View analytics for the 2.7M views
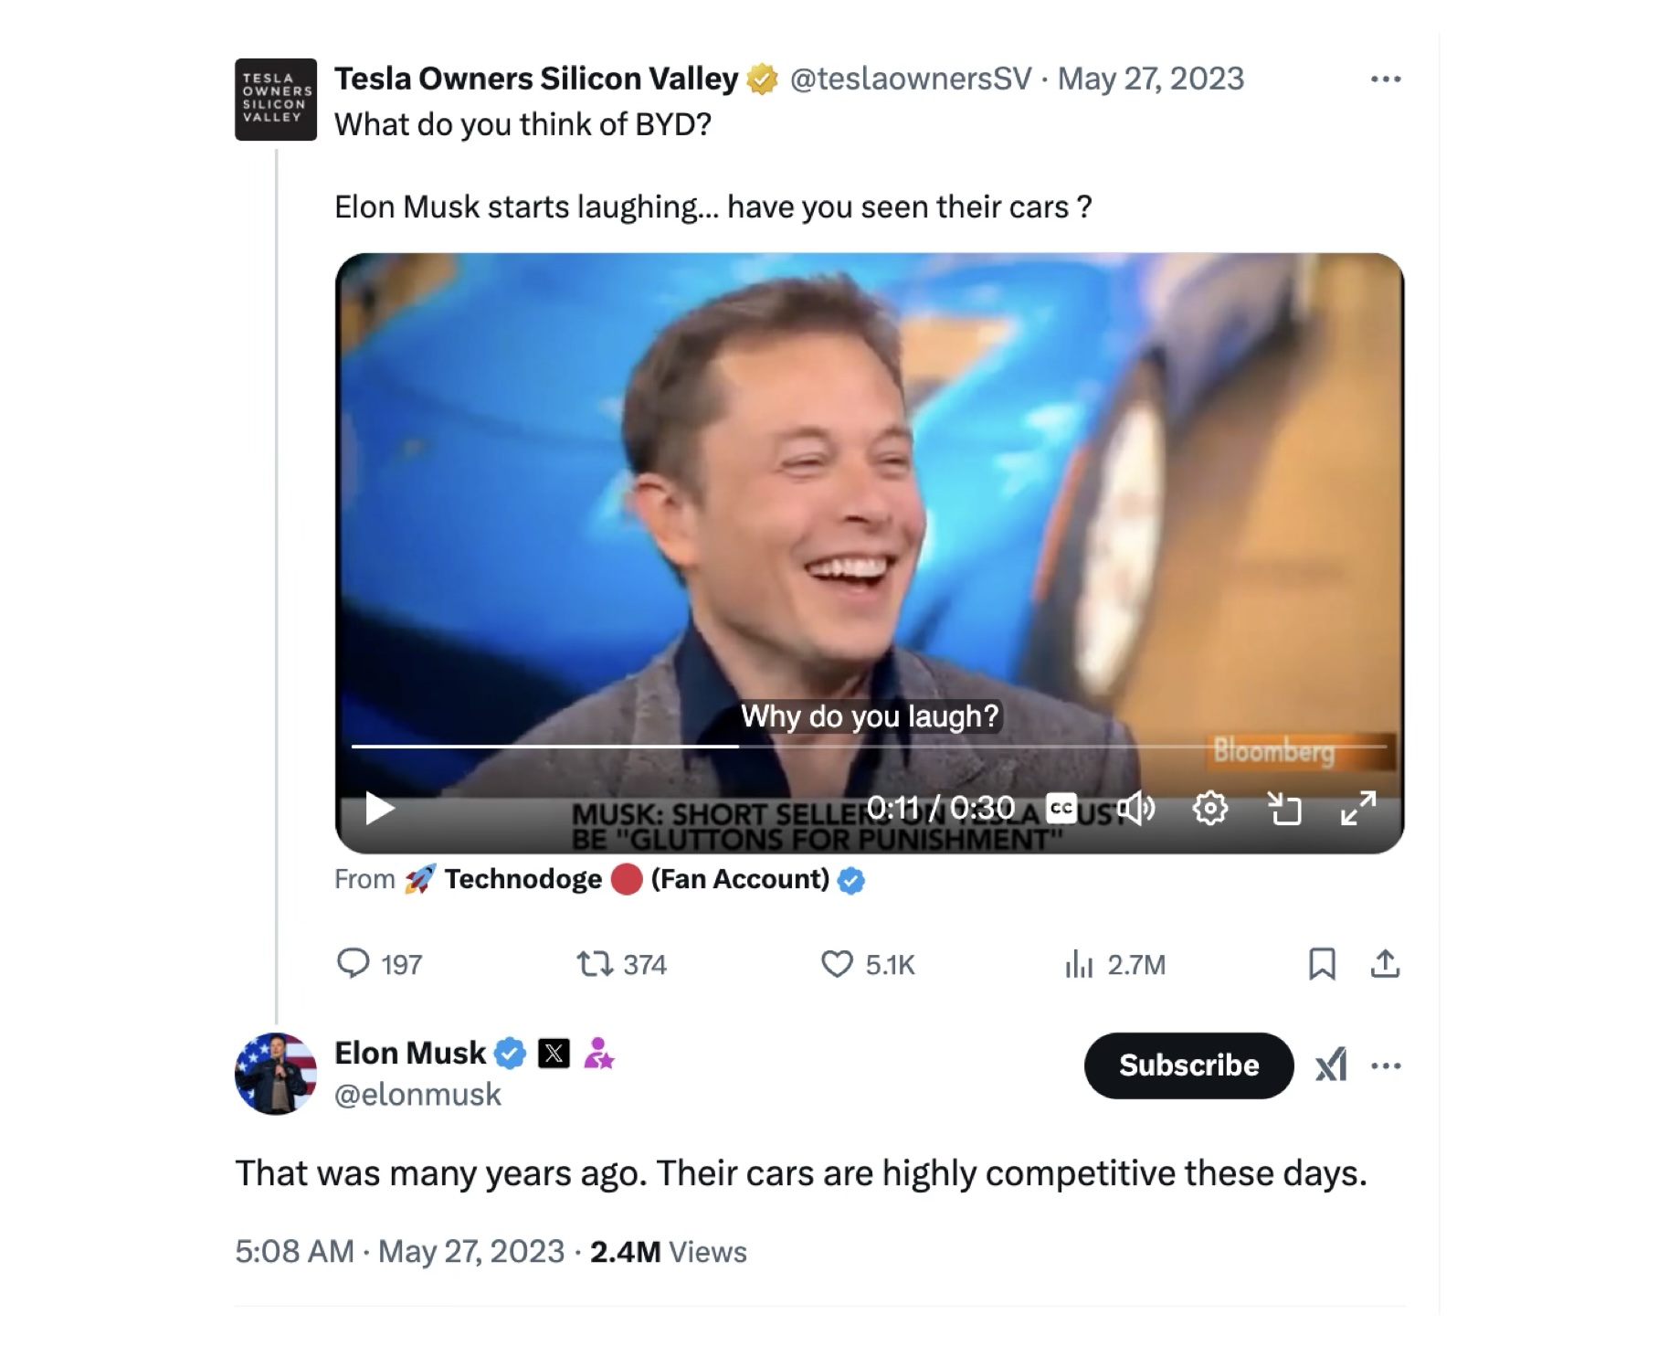1668x1346 pixels. tap(1079, 964)
